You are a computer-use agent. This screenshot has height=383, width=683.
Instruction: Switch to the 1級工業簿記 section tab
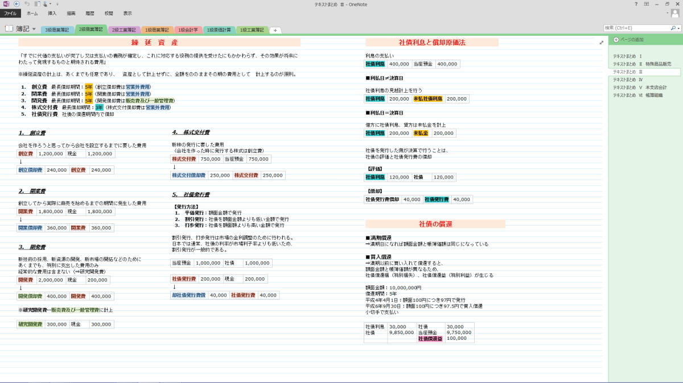(252, 30)
